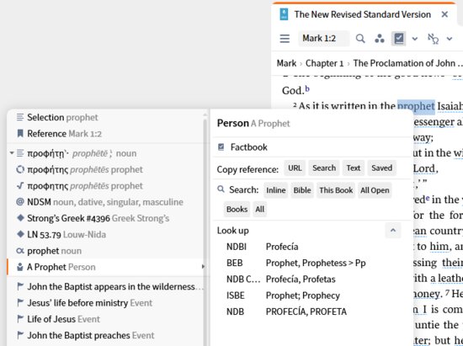463x346 pixels.
Task: Click the search magnifier icon in NRSV toolbar
Action: pyautogui.click(x=360, y=39)
